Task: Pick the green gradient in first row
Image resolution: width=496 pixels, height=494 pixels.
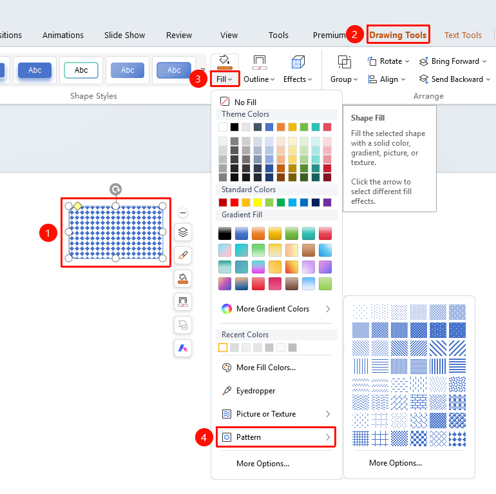Action: (292, 233)
